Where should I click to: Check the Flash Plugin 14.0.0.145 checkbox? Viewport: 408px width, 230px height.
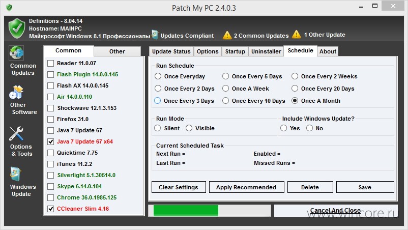(51, 74)
